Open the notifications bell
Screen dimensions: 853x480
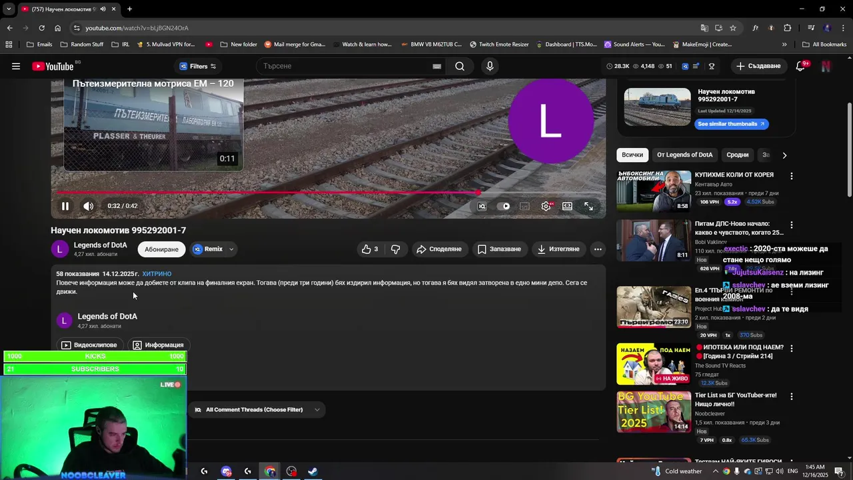pyautogui.click(x=801, y=66)
